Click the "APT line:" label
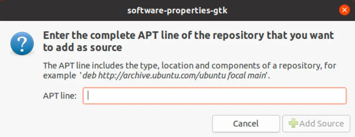 pyautogui.click(x=60, y=96)
